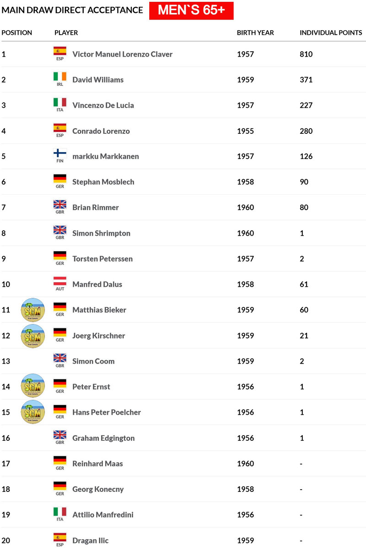This screenshot has height=549, width=366.
Task: Click the SGM club logo beside Hans Peter Poelcher
Action: (x=33, y=412)
